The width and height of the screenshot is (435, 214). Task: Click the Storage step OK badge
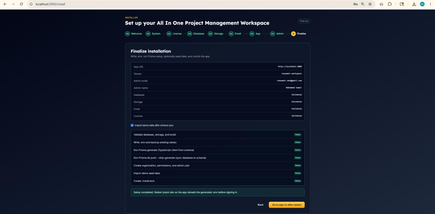point(210,34)
